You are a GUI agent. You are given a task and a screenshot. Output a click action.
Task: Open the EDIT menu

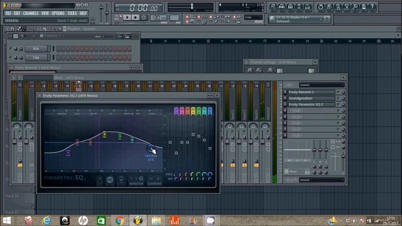(17, 13)
